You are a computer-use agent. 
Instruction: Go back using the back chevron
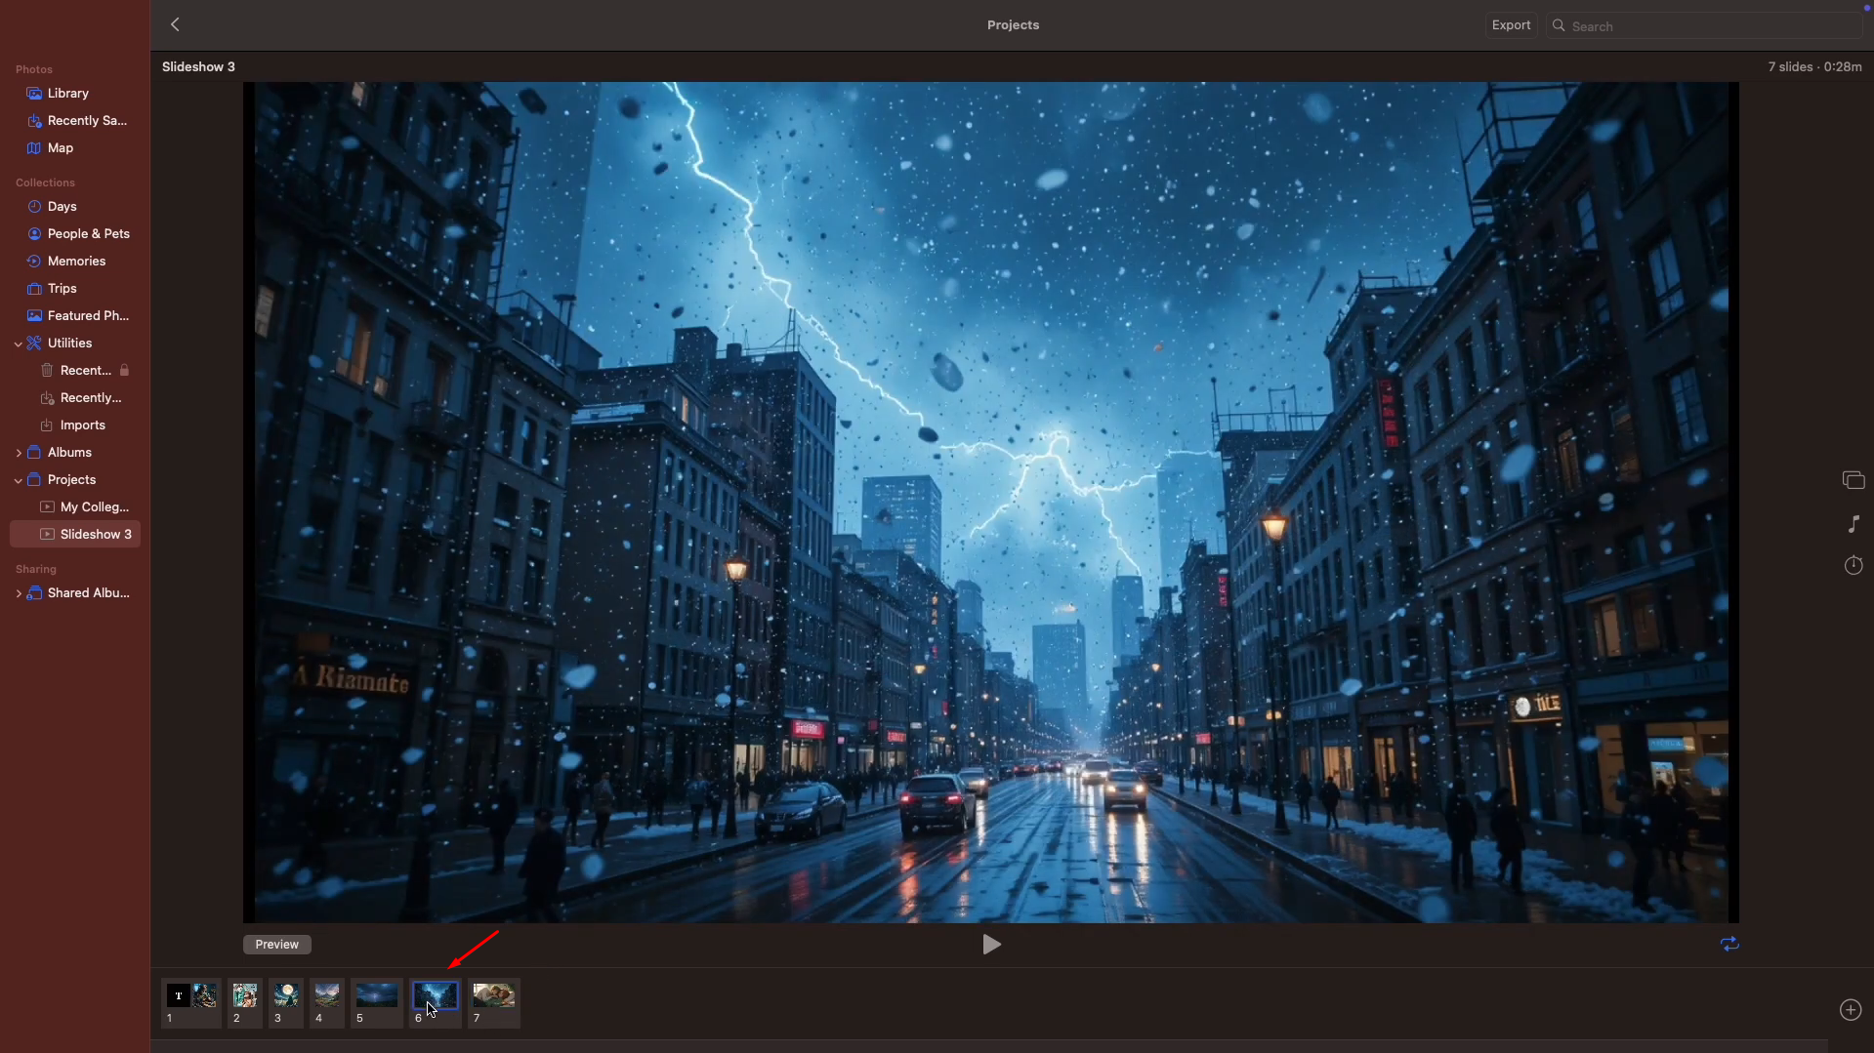pyautogui.click(x=176, y=24)
